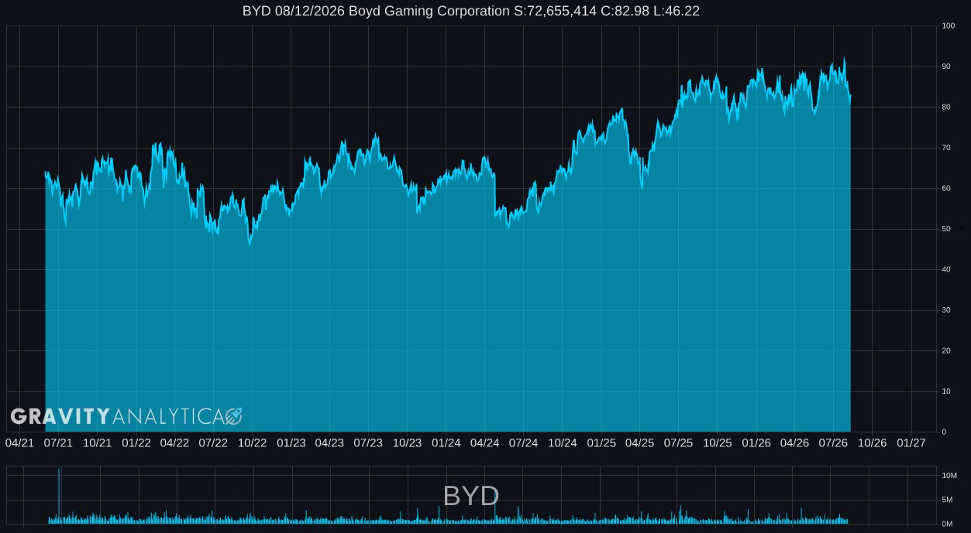971x533 pixels.
Task: Click the 04/21 date label on the x-axis
Action: coord(19,443)
